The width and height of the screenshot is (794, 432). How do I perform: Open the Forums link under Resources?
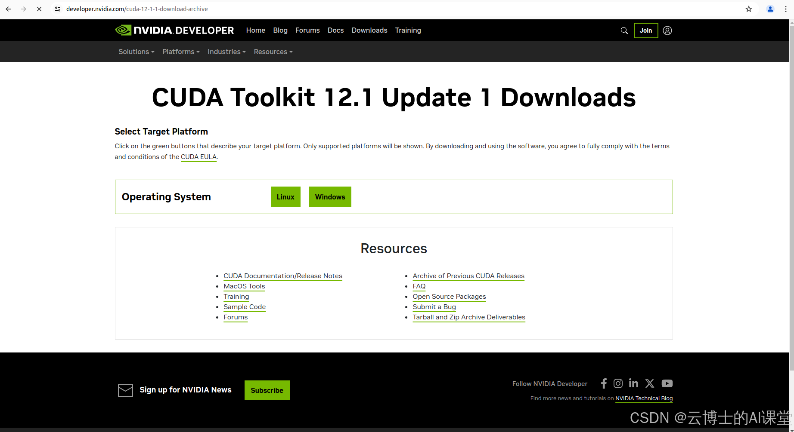point(236,317)
